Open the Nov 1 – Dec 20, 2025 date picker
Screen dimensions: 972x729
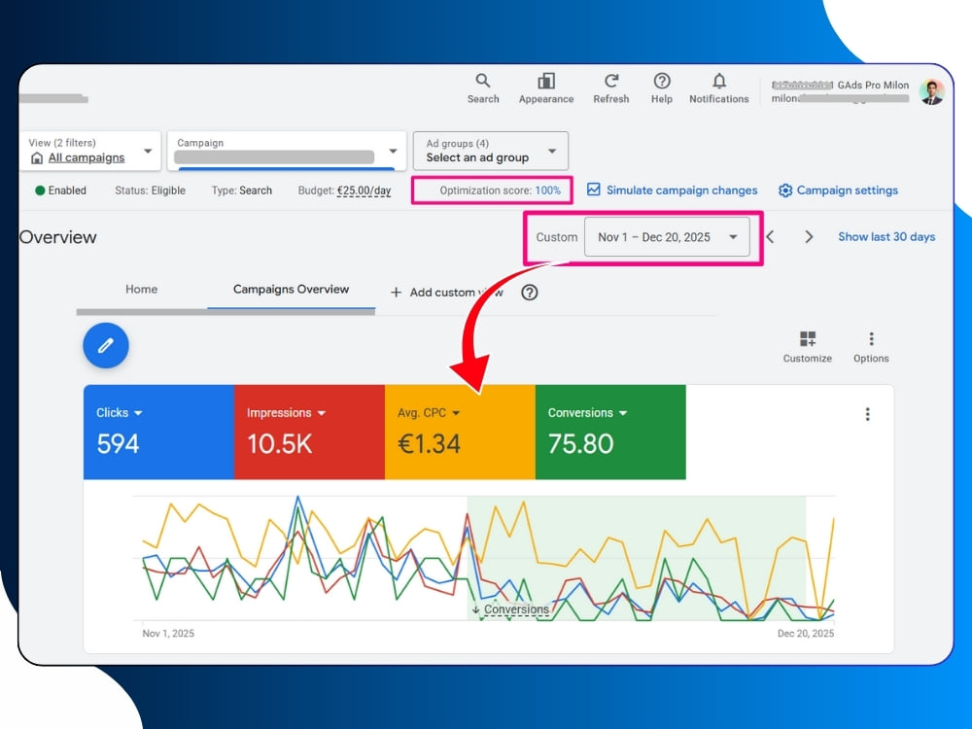coord(667,237)
